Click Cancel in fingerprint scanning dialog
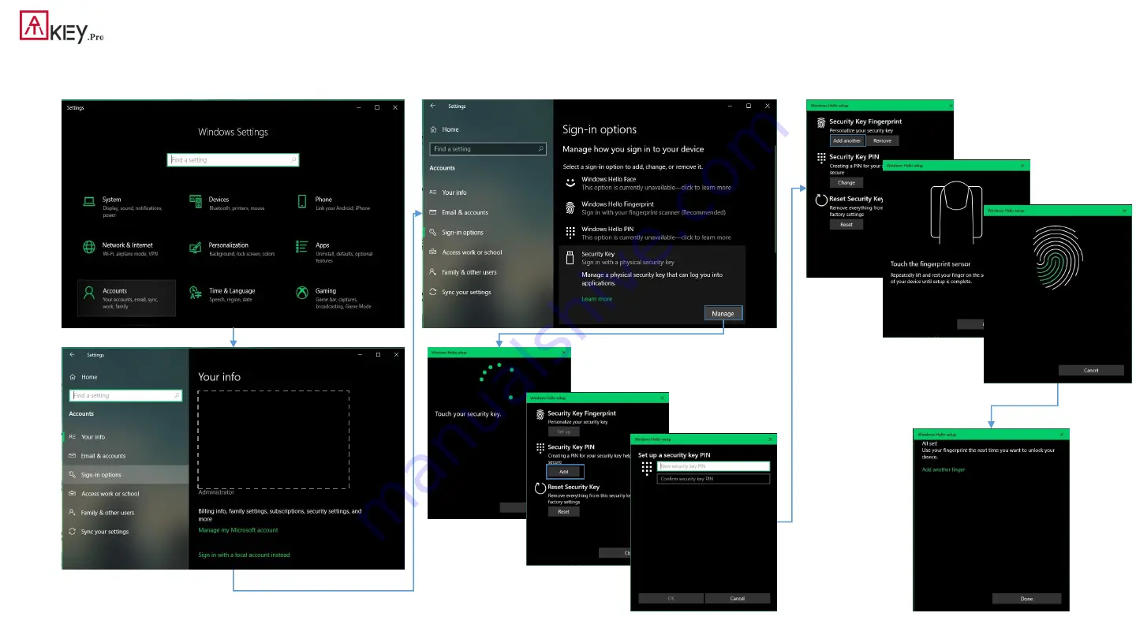Image resolution: width=1136 pixels, height=639 pixels. click(1091, 370)
